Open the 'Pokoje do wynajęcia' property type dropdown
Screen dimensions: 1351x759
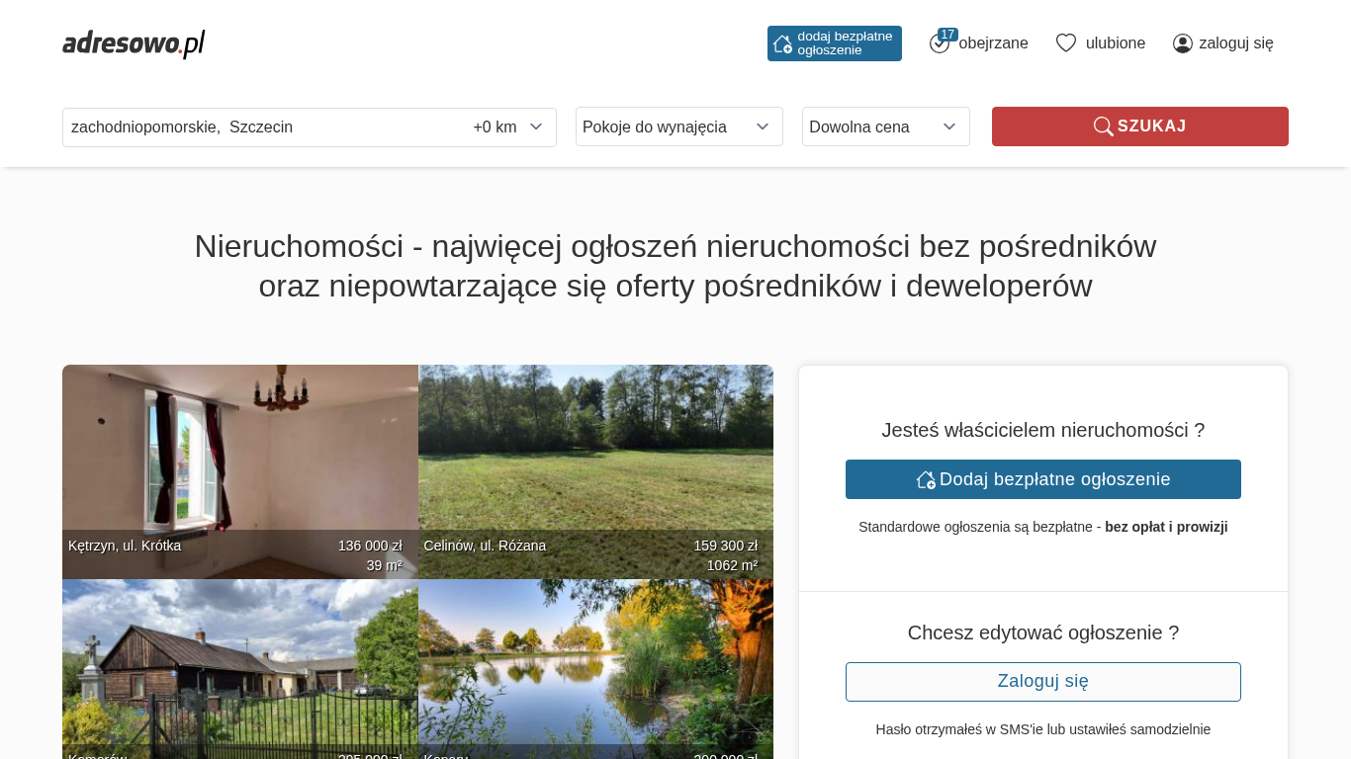678,126
